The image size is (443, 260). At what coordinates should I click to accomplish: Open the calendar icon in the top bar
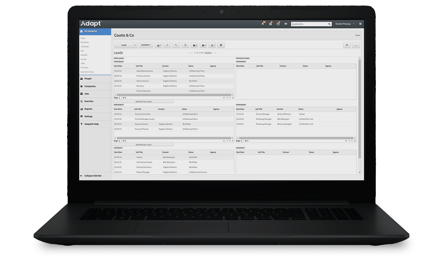278,24
